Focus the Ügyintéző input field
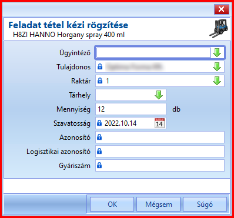 [x=153, y=53]
